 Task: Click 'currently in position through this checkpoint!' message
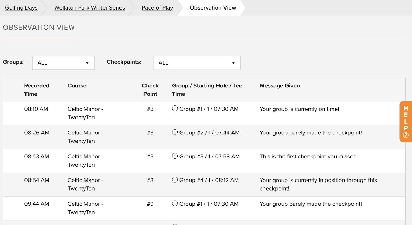pyautogui.click(x=318, y=184)
